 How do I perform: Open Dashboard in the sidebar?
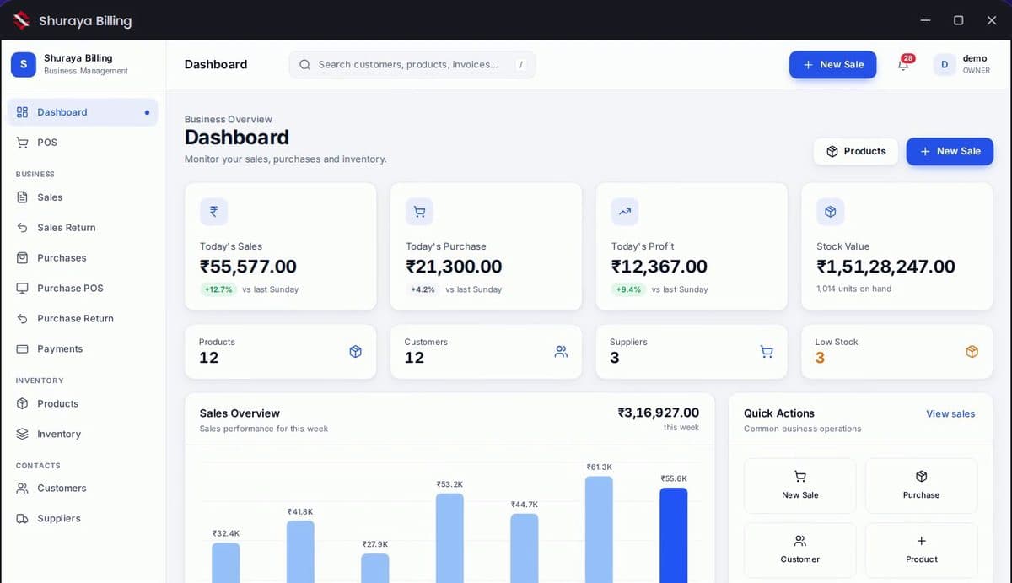(x=83, y=112)
